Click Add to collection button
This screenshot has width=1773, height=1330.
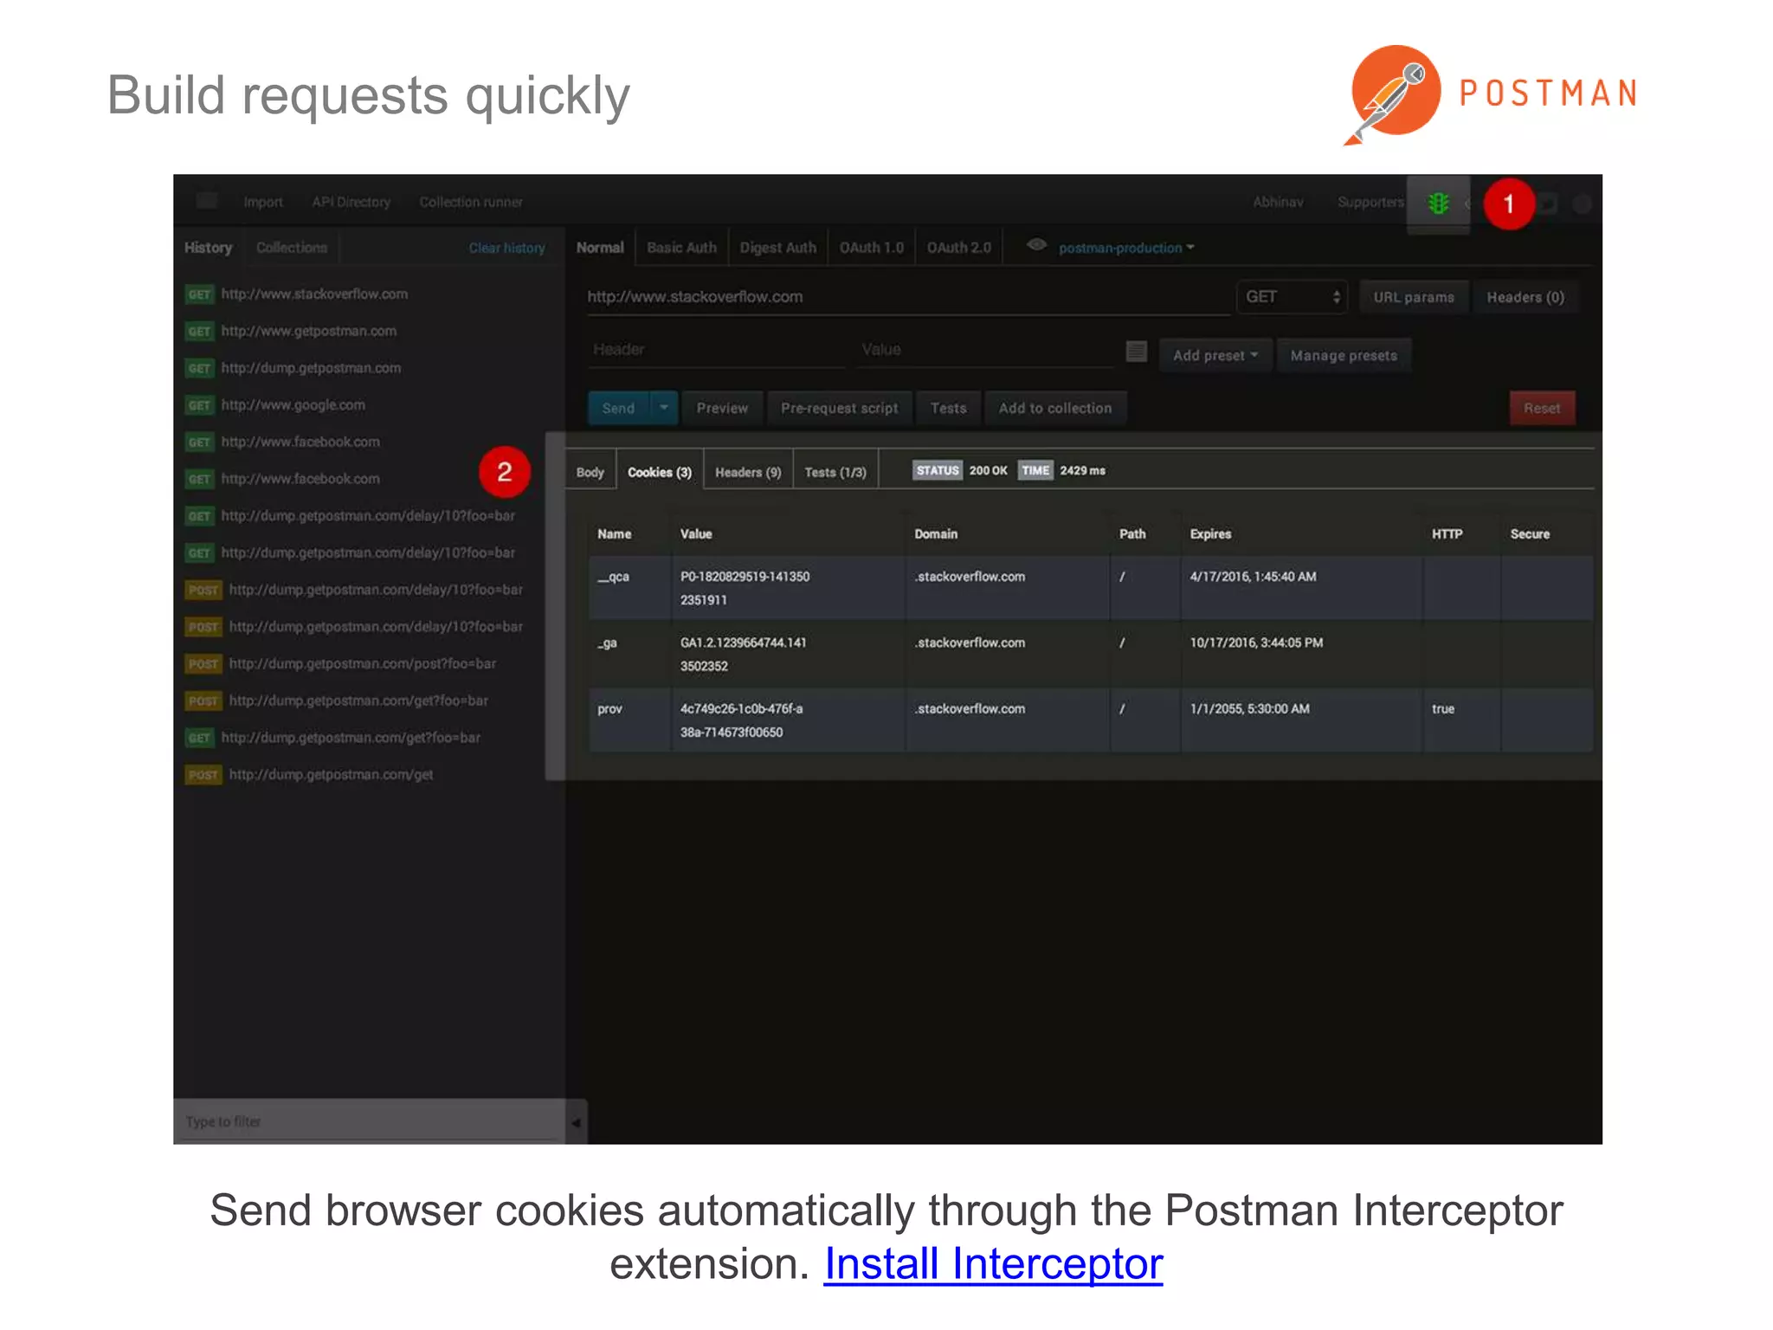[x=1054, y=408]
